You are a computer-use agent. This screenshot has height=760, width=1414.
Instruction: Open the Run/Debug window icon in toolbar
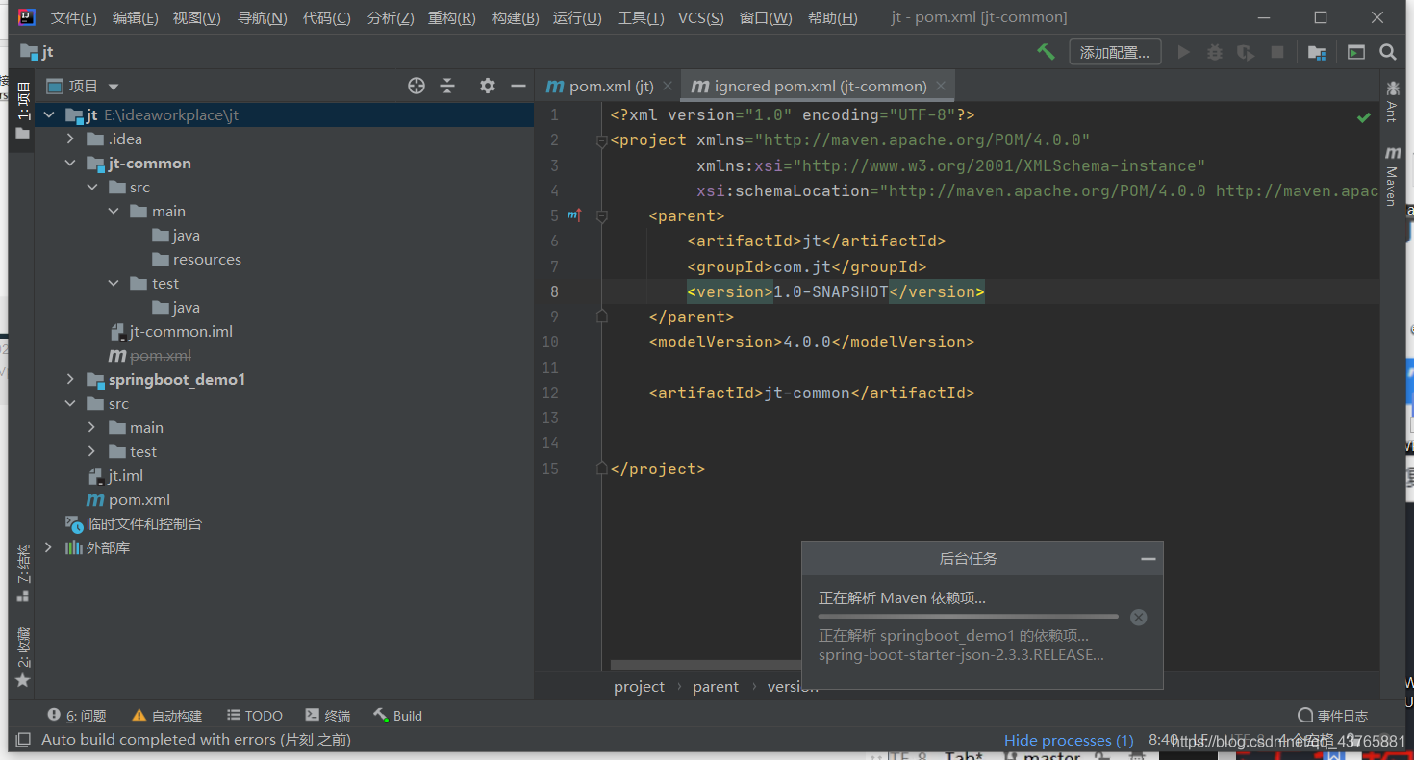(1356, 52)
